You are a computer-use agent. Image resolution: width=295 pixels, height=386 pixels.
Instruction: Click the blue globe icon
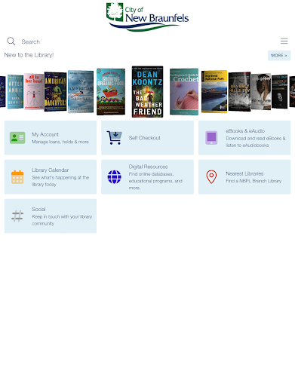pos(115,177)
